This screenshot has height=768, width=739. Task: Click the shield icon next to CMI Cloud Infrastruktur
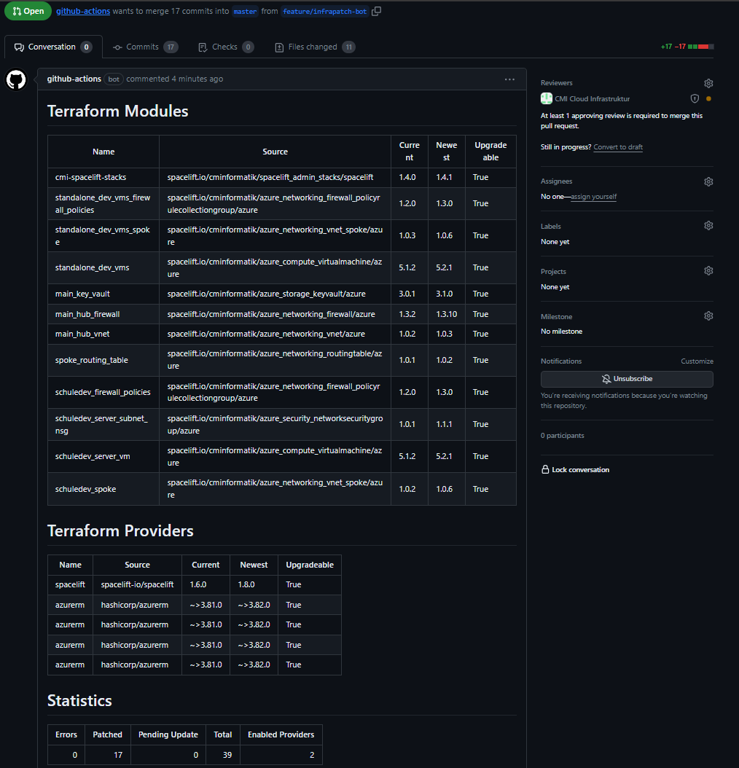point(695,99)
